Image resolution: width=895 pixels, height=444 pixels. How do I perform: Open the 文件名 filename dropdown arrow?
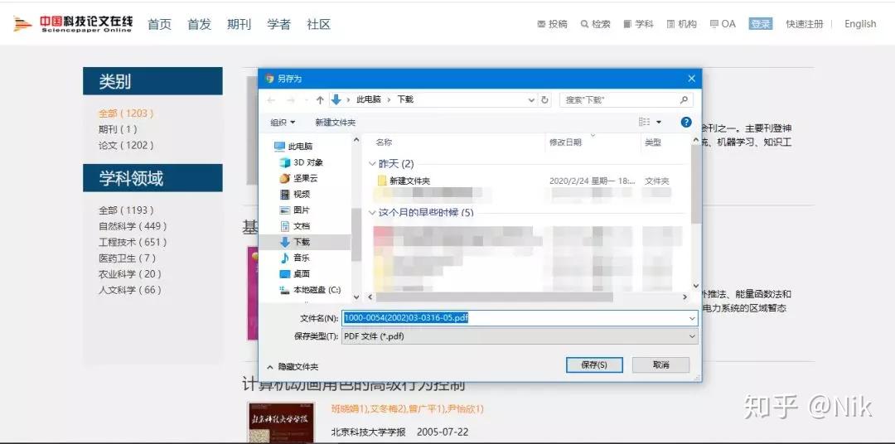[x=692, y=318]
